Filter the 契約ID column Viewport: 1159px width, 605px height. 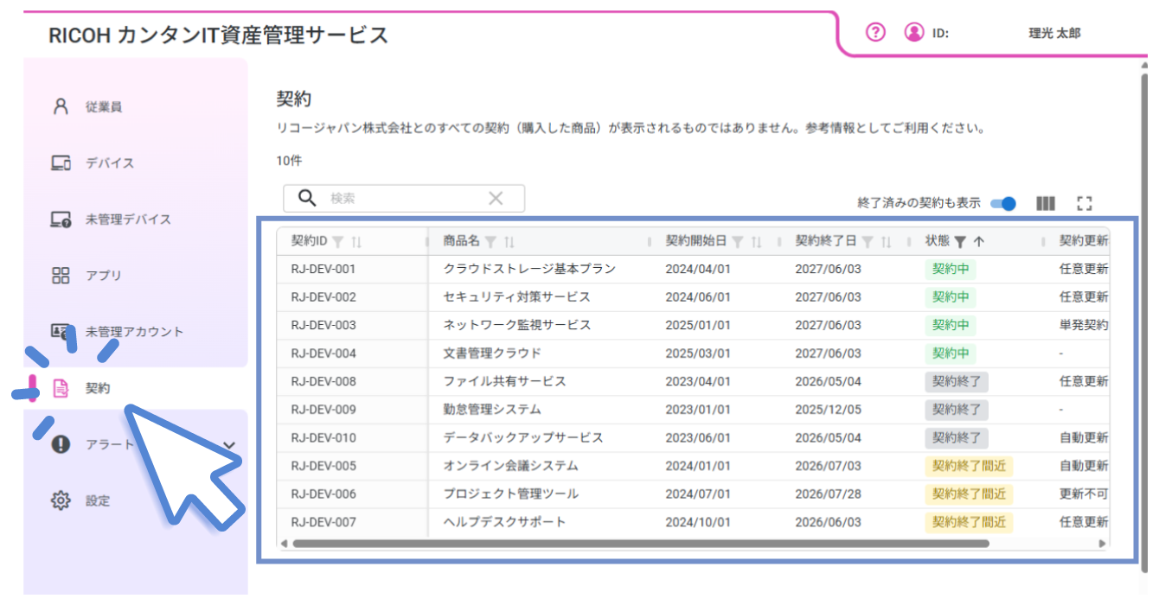(x=338, y=242)
